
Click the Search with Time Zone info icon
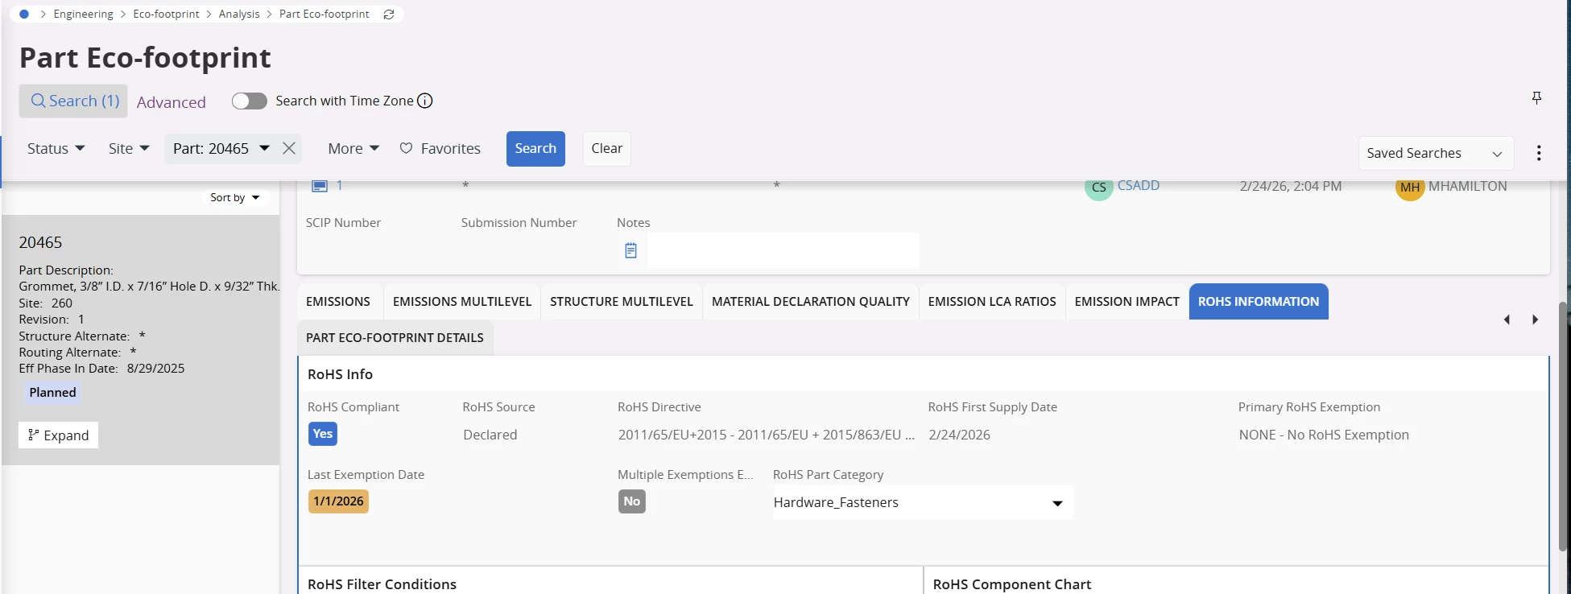click(x=425, y=101)
